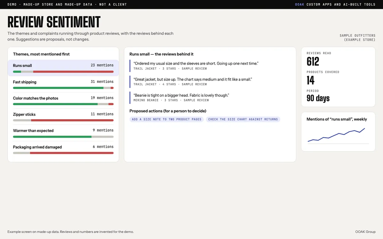
Task: Open the Color matches the photos theme
Action: click(x=63, y=100)
